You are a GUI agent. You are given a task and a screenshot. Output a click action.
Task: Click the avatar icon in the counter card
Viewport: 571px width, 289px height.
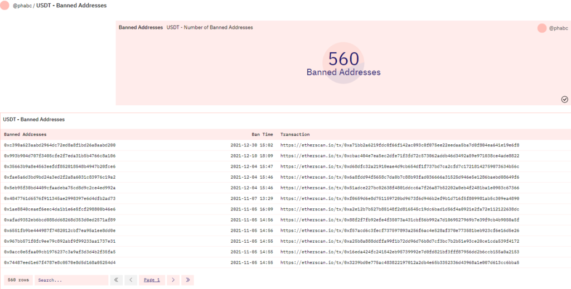[x=542, y=28]
